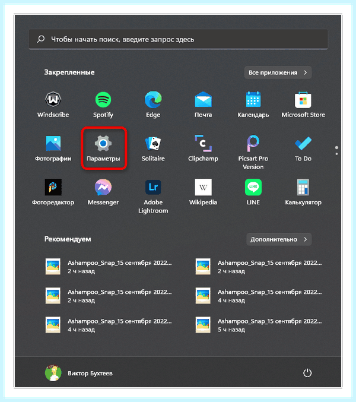Open Дополнительно for more recommendations
Viewport: 356px width, 402px height.
[x=279, y=239]
